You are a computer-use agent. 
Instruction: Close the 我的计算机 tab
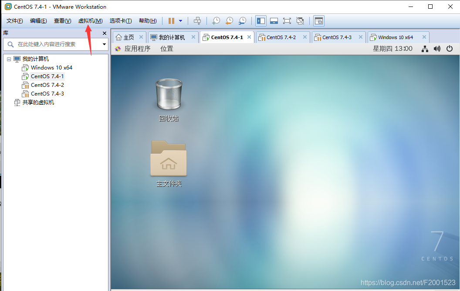193,37
